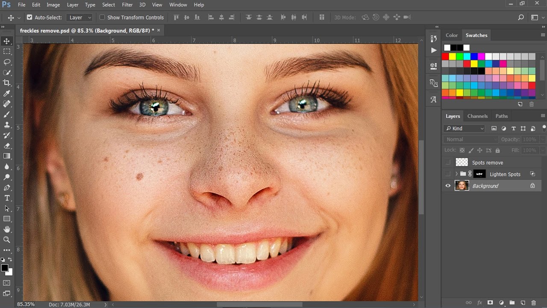Expand the Lighten Spots group
This screenshot has height=308, width=547.
coord(456,174)
